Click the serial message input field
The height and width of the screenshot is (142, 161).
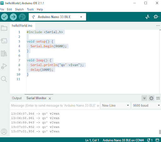point(55,105)
